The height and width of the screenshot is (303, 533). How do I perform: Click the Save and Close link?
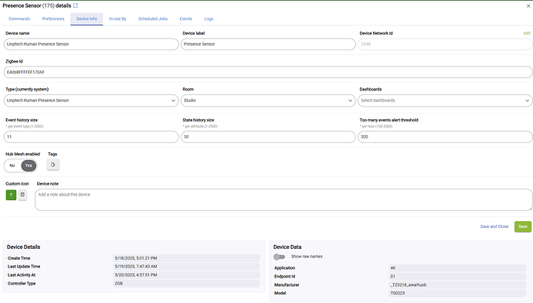pos(494,226)
